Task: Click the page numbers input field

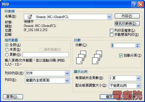Action: click(46, 55)
